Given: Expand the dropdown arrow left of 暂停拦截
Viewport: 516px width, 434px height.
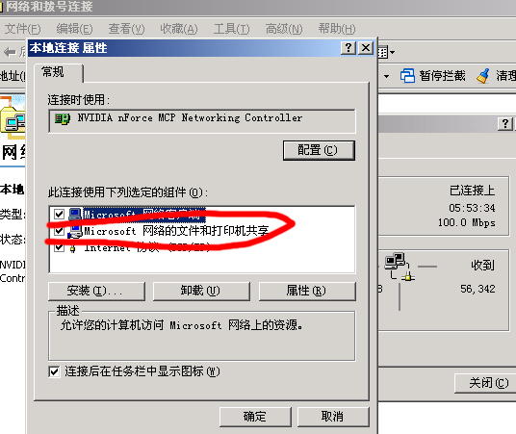Looking at the screenshot, I should (x=386, y=76).
